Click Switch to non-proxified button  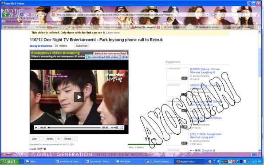coord(110,53)
